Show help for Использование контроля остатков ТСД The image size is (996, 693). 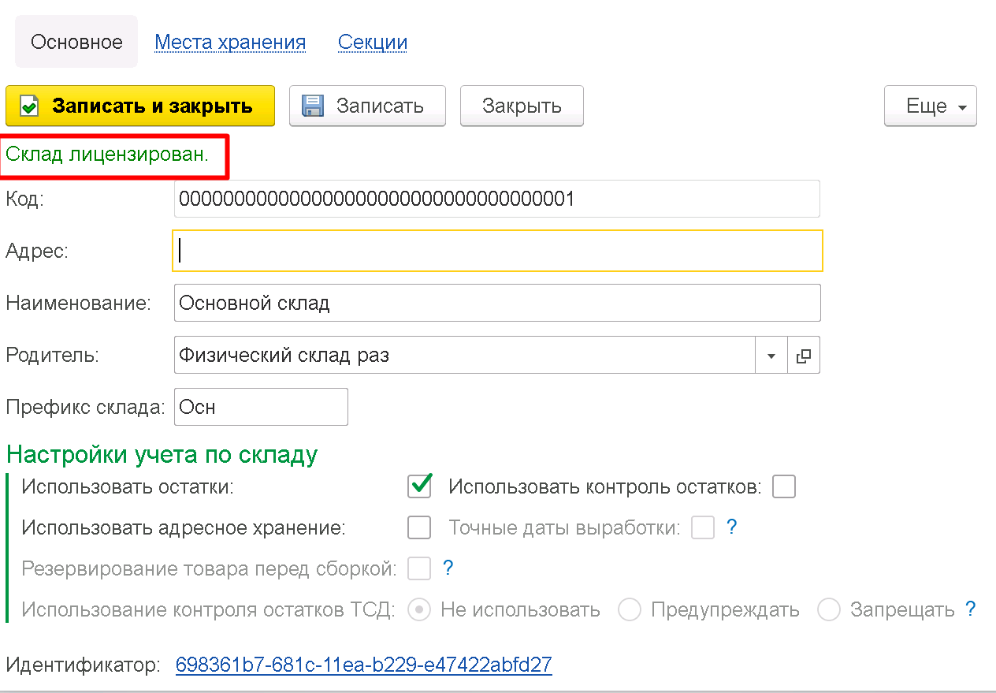point(970,609)
